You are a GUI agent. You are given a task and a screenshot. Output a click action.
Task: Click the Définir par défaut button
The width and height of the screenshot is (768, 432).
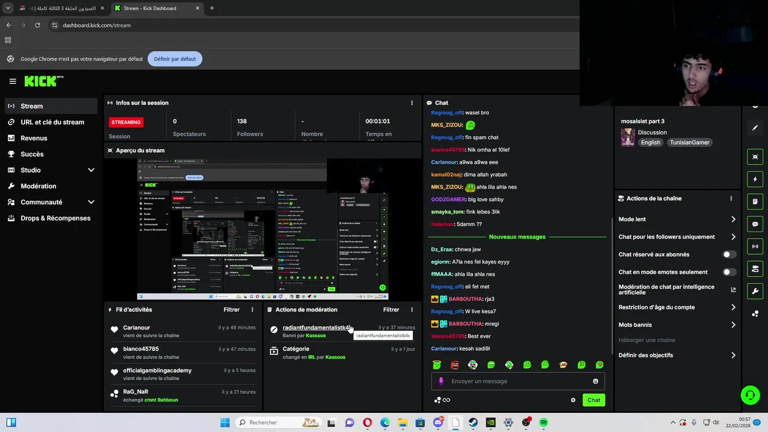click(175, 59)
